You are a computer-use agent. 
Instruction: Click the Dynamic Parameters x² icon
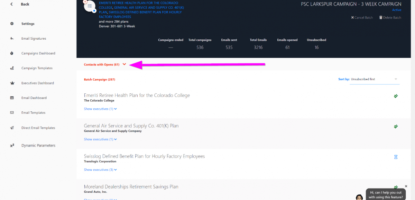[x=12, y=146]
